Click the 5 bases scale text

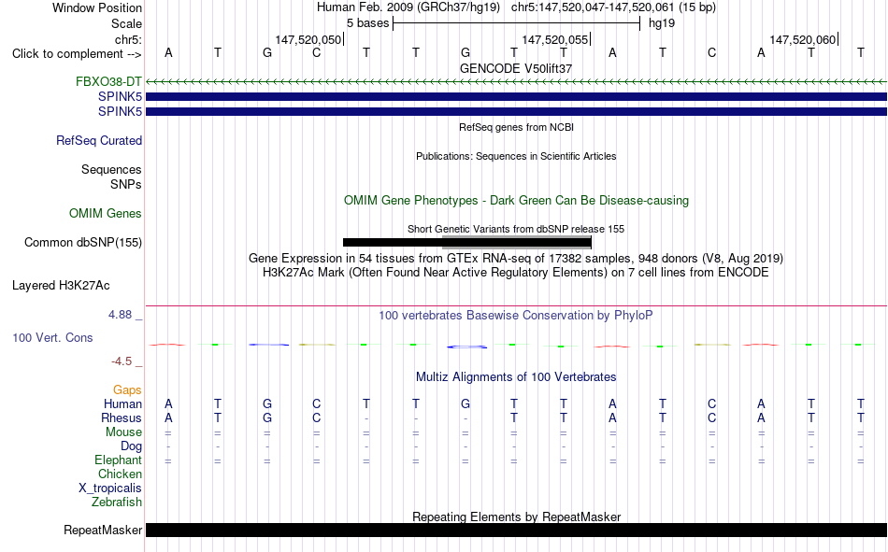[368, 23]
